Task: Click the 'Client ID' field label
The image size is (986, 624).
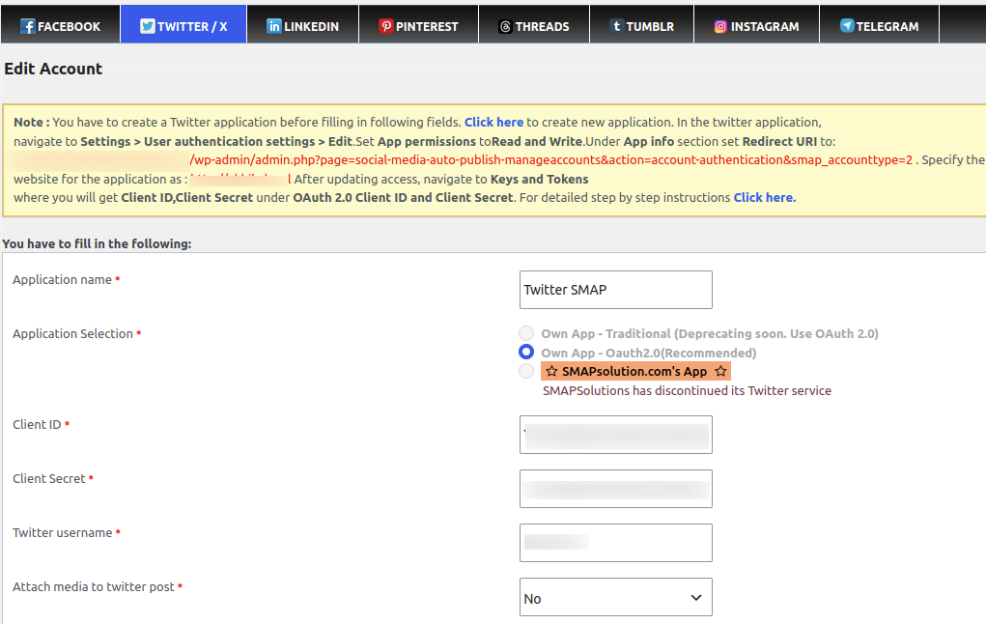Action: point(37,425)
